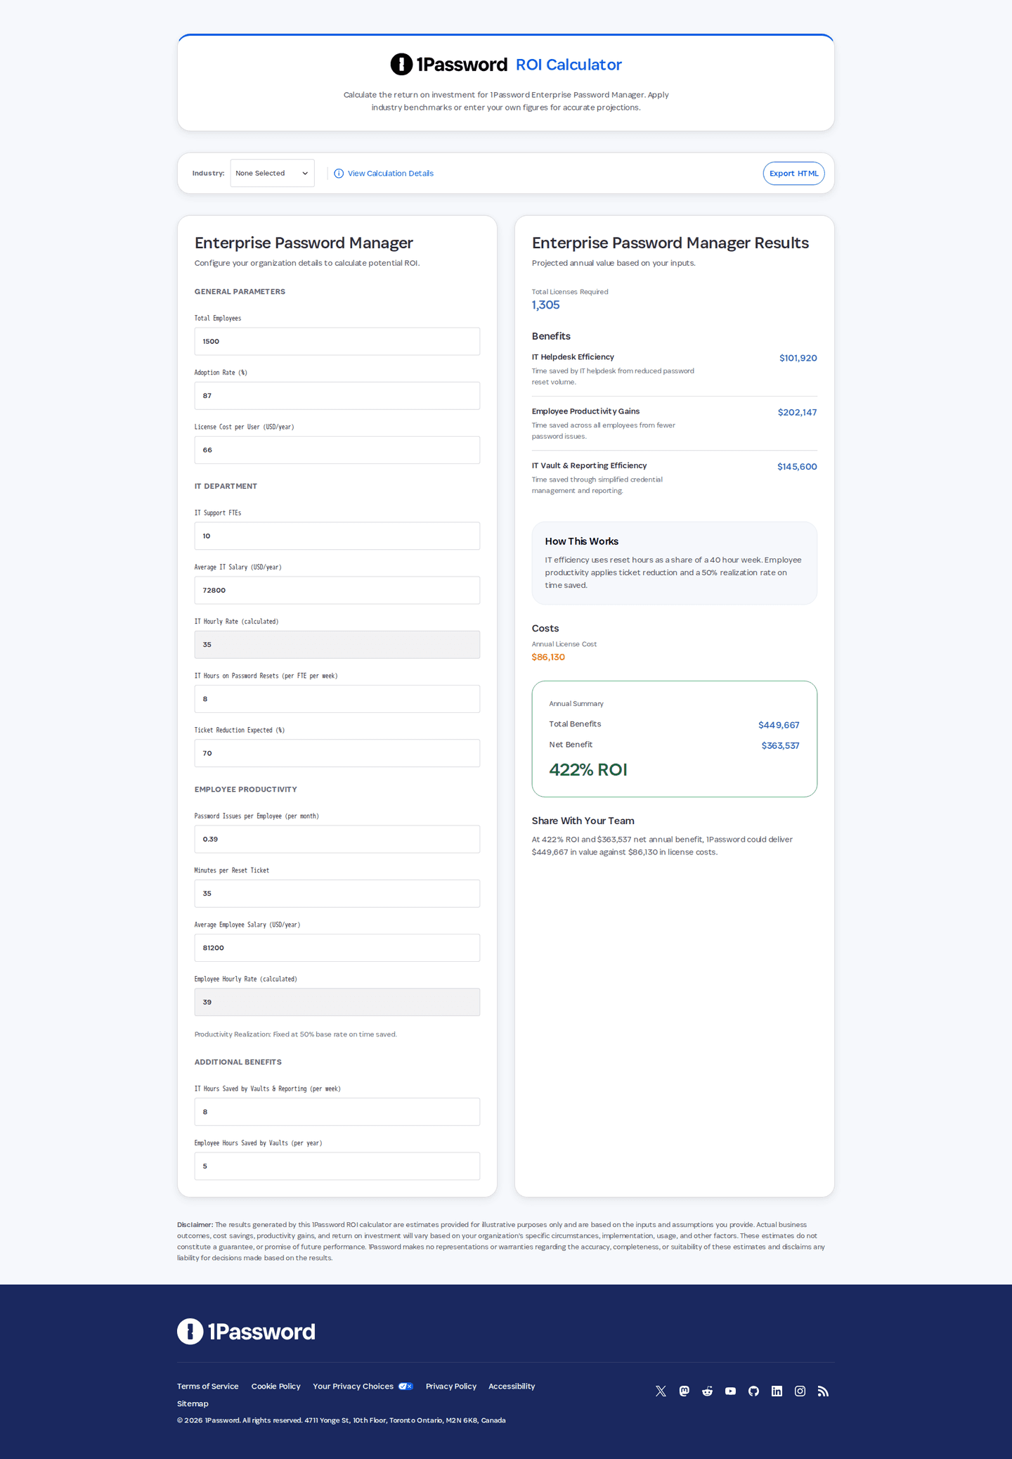The image size is (1012, 1459).
Task: Open the RSS feed icon
Action: click(823, 1391)
